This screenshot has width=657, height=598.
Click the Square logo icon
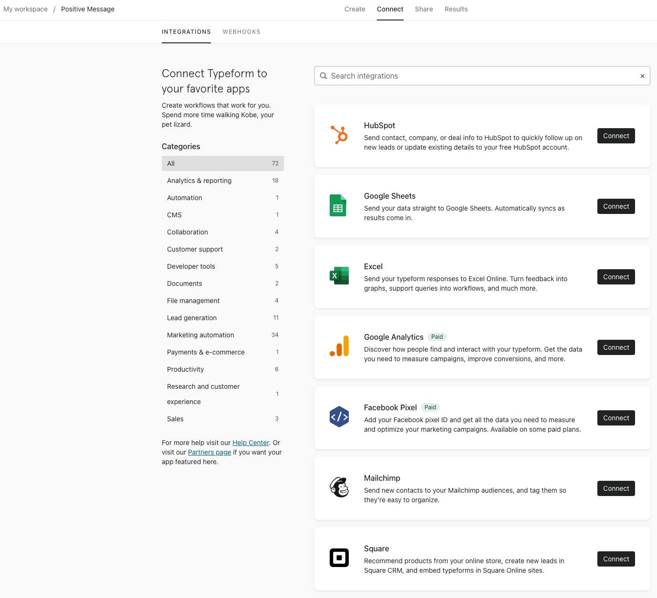[339, 558]
